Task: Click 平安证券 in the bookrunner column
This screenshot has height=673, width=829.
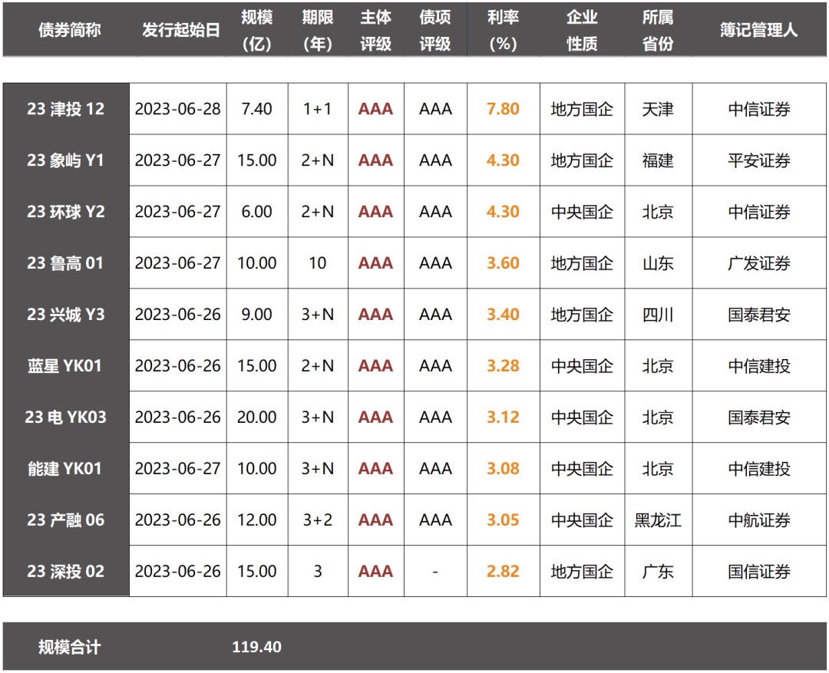Action: [x=758, y=160]
